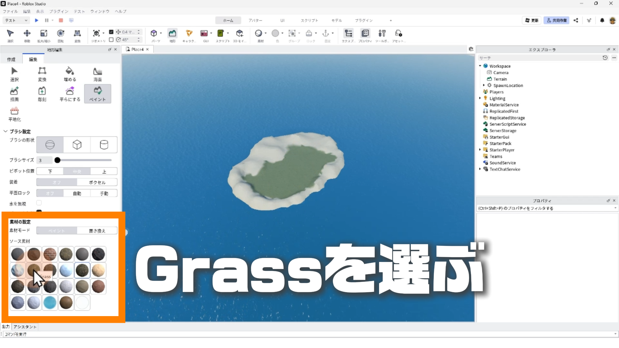This screenshot has height=348, width=619.
Task: Open the モデル ribbon tab
Action: point(336,20)
